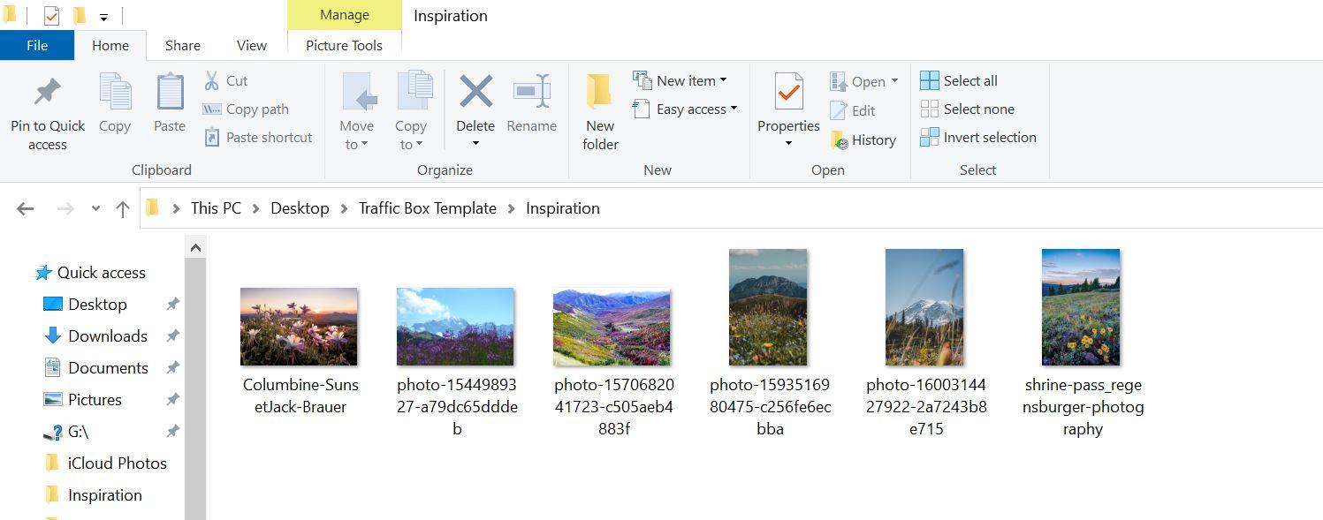Click Invert selection

[978, 137]
